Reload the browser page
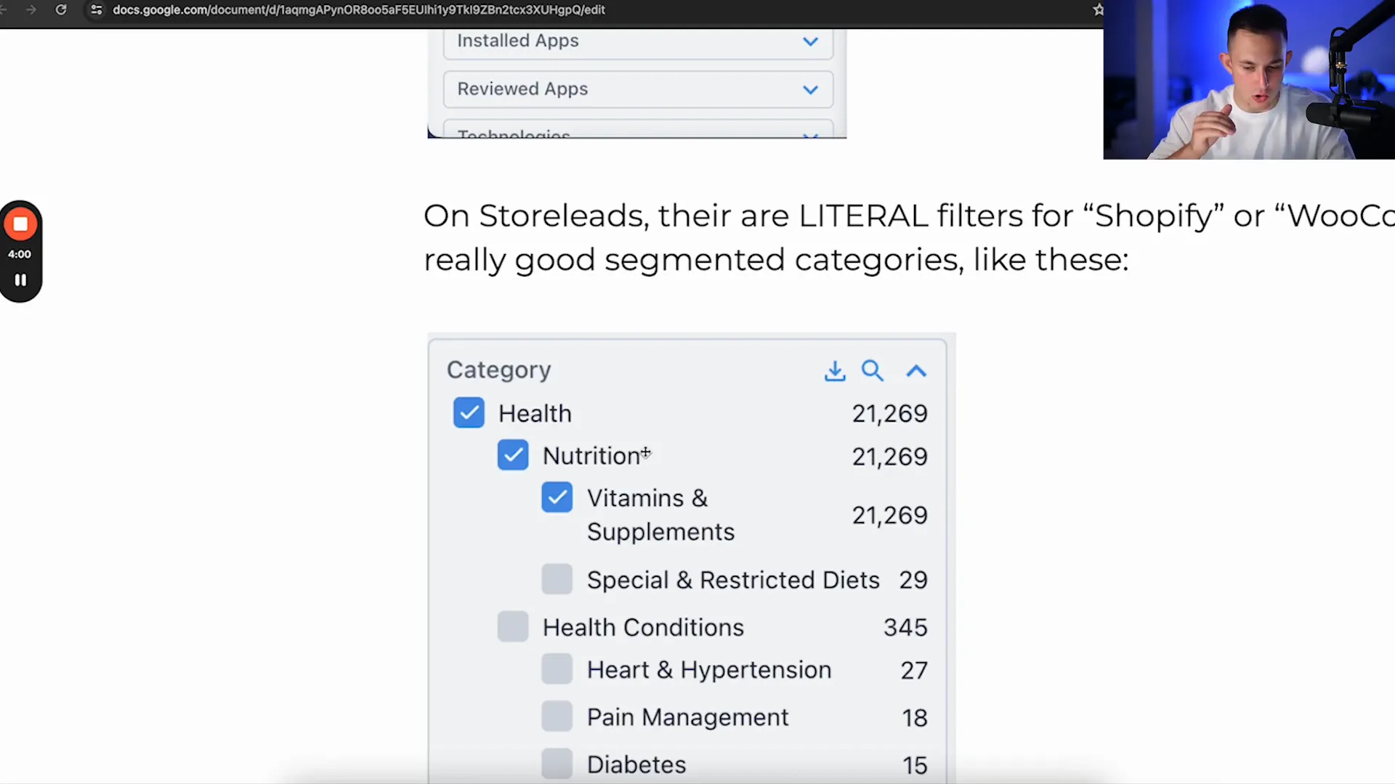 [x=61, y=9]
